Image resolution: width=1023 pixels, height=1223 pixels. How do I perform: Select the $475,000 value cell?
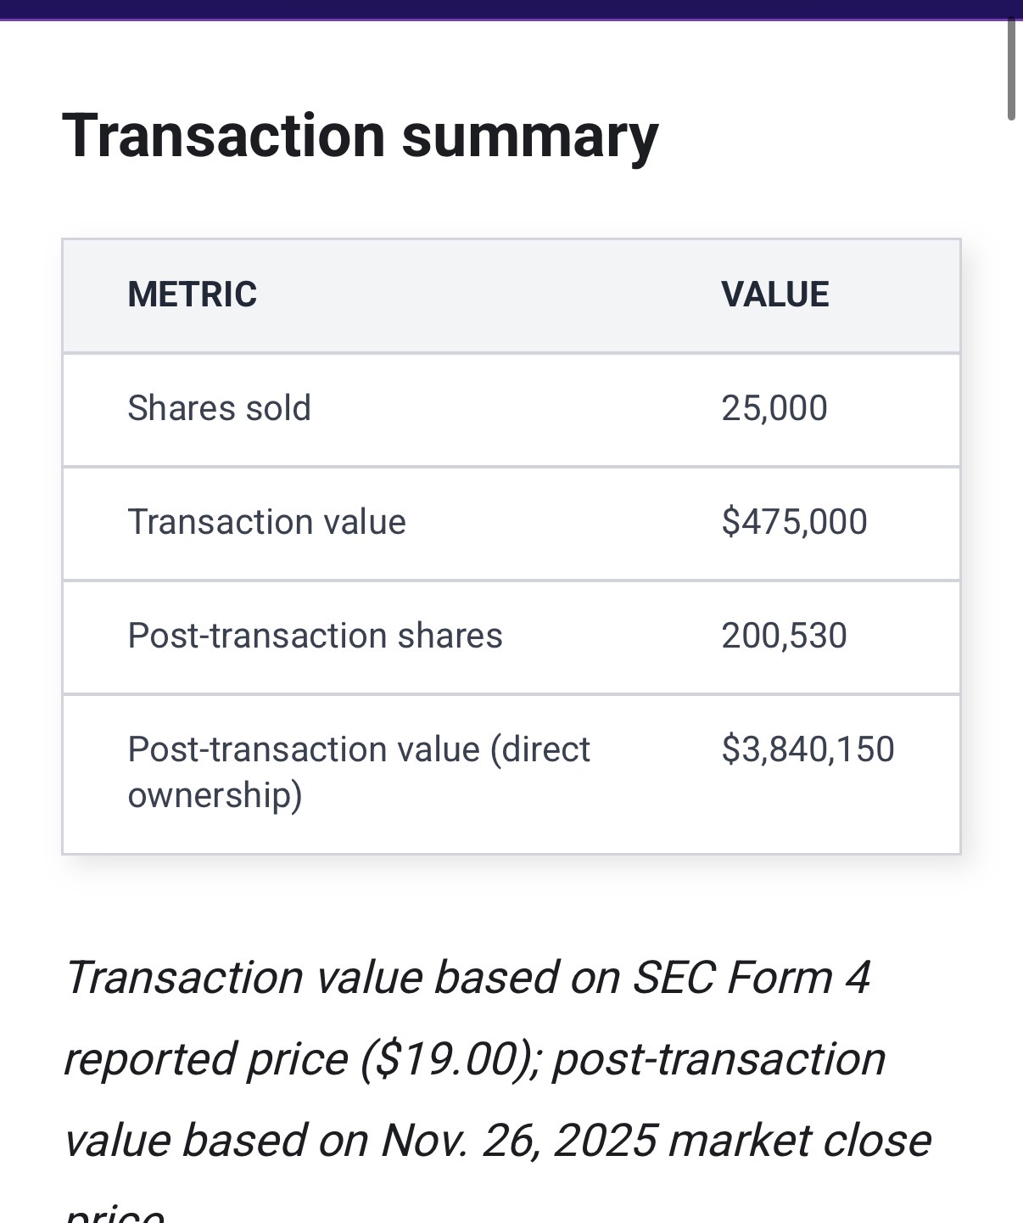(x=794, y=522)
